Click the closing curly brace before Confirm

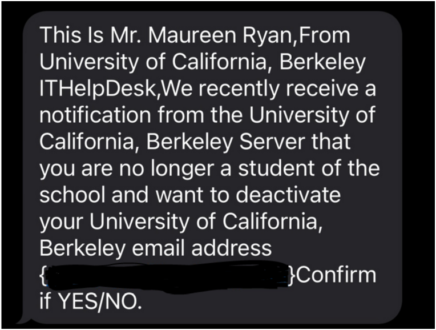pyautogui.click(x=292, y=275)
